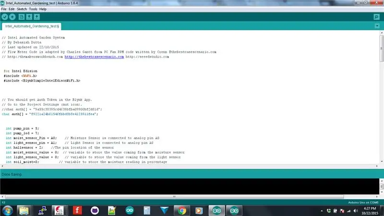Open the notepad-style taskbar icon

tap(112, 211)
